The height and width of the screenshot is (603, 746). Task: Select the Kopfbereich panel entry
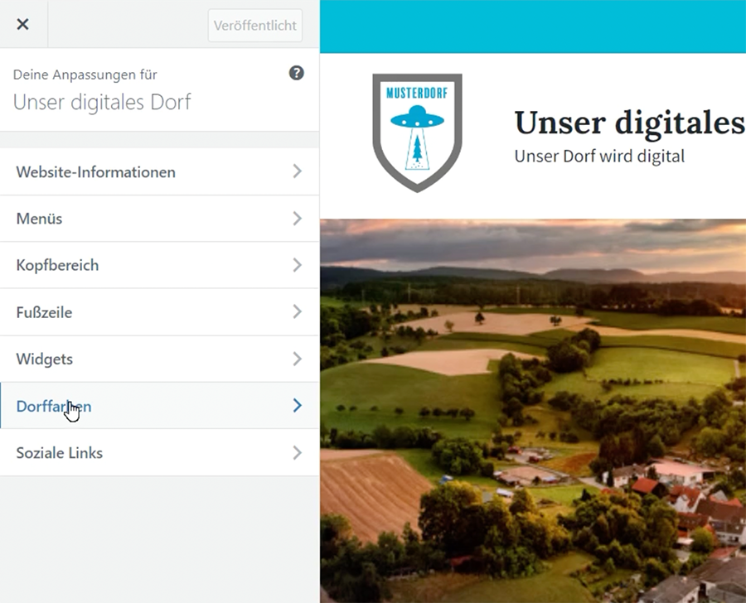pyautogui.click(x=57, y=265)
